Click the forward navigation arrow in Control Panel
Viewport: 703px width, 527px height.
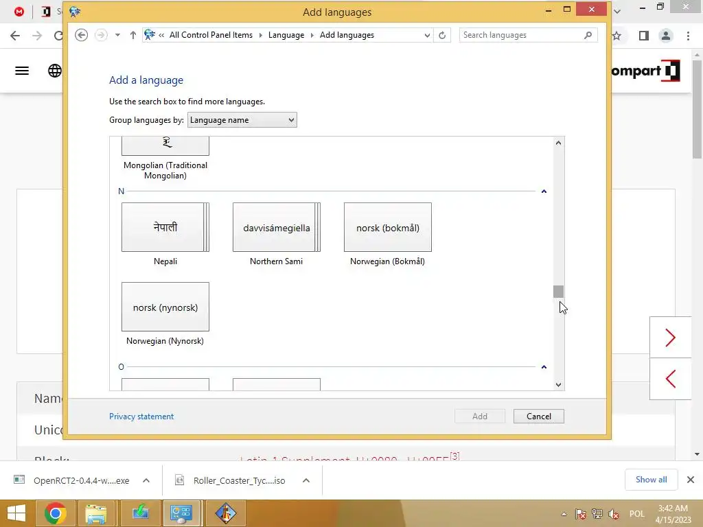coord(101,35)
